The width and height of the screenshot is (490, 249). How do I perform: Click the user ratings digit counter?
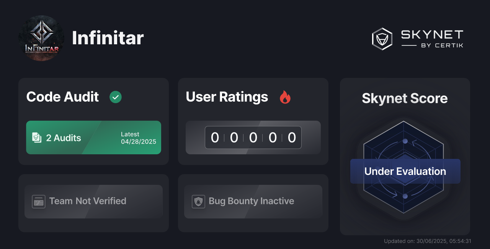[253, 137]
